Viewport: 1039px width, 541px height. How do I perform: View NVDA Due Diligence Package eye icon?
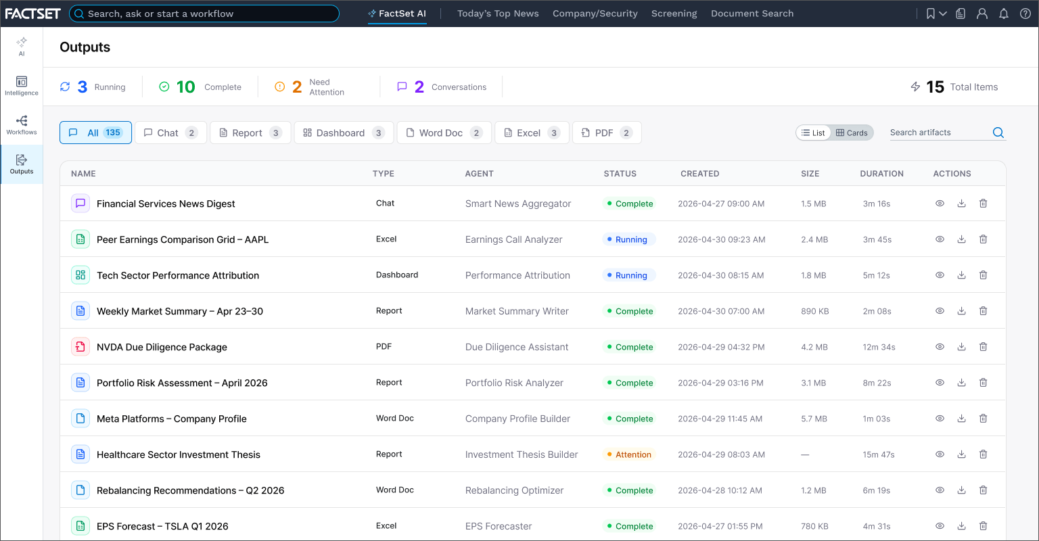pos(940,346)
